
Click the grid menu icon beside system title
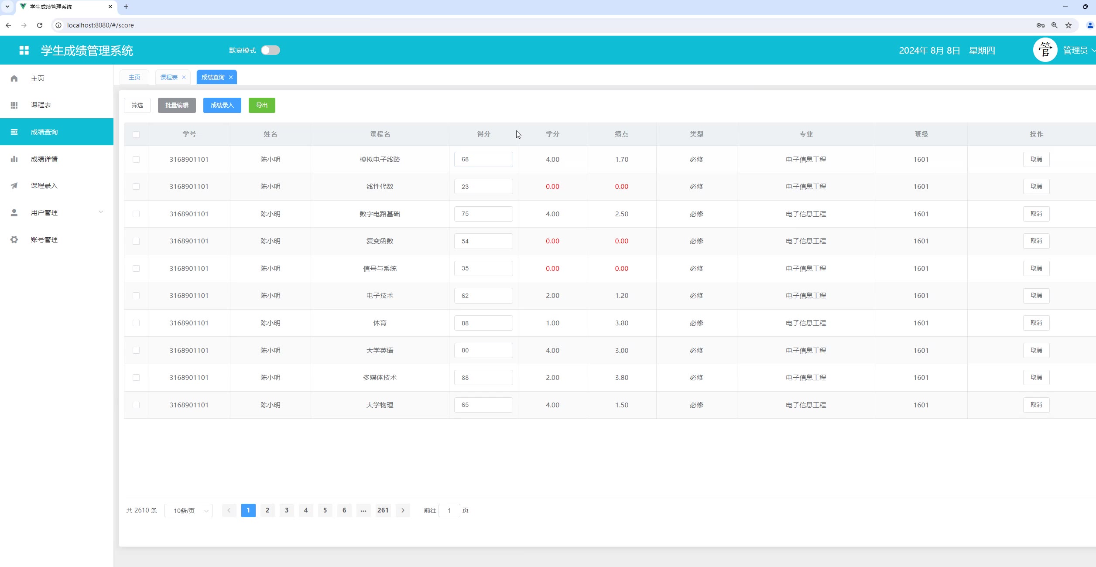tap(24, 50)
